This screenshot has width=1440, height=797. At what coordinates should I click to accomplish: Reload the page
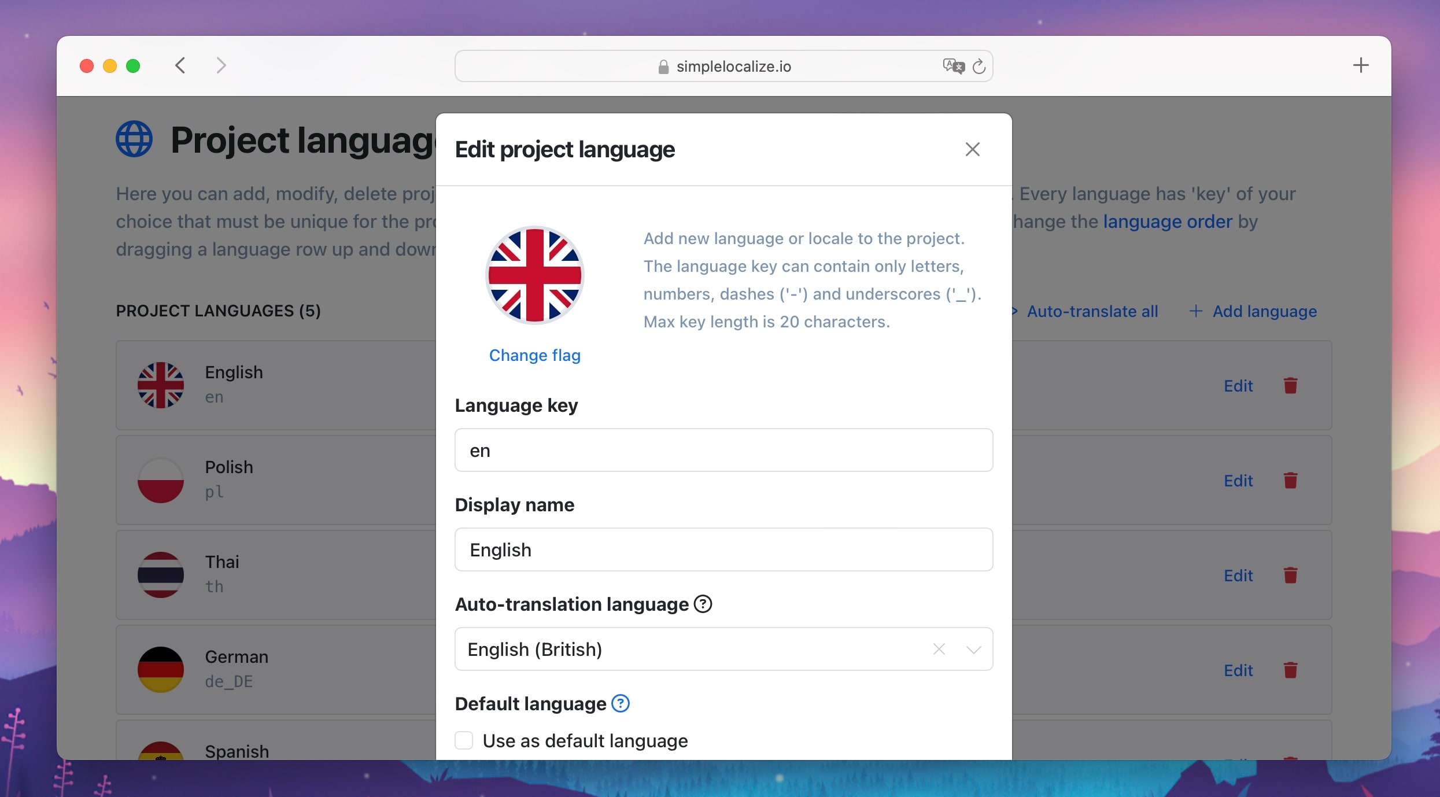979,67
